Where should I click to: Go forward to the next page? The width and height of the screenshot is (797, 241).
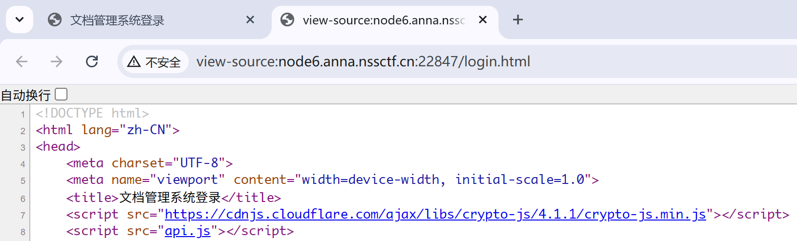point(57,61)
